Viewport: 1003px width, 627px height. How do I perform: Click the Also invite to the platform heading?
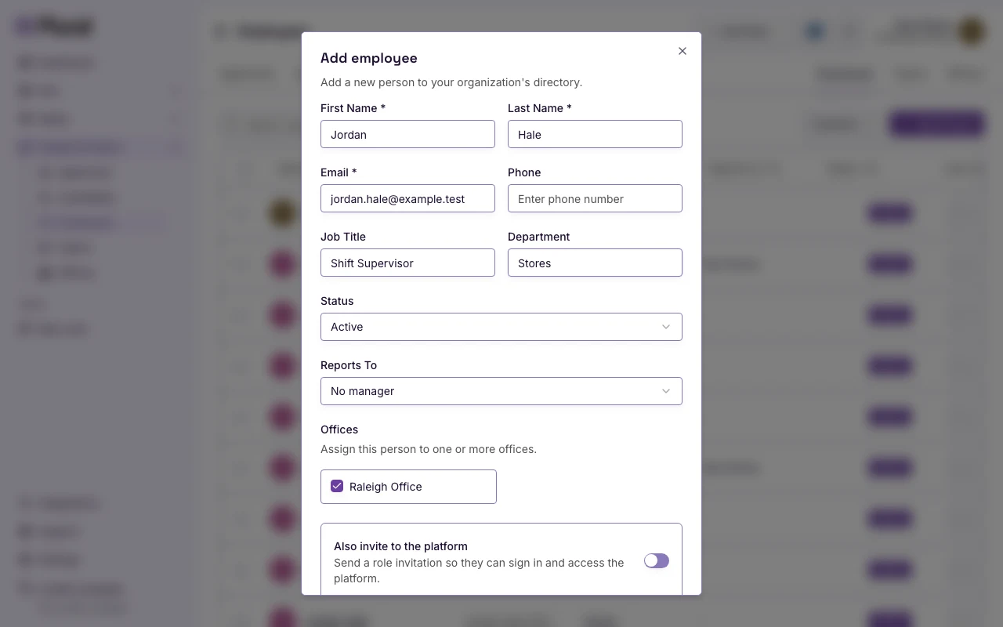pos(400,546)
